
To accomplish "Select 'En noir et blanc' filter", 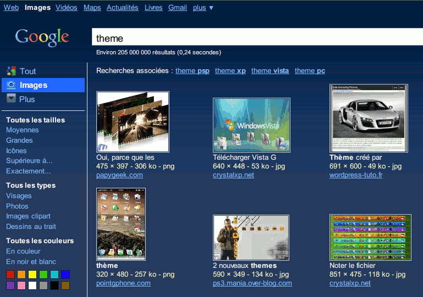I will pyautogui.click(x=31, y=261).
